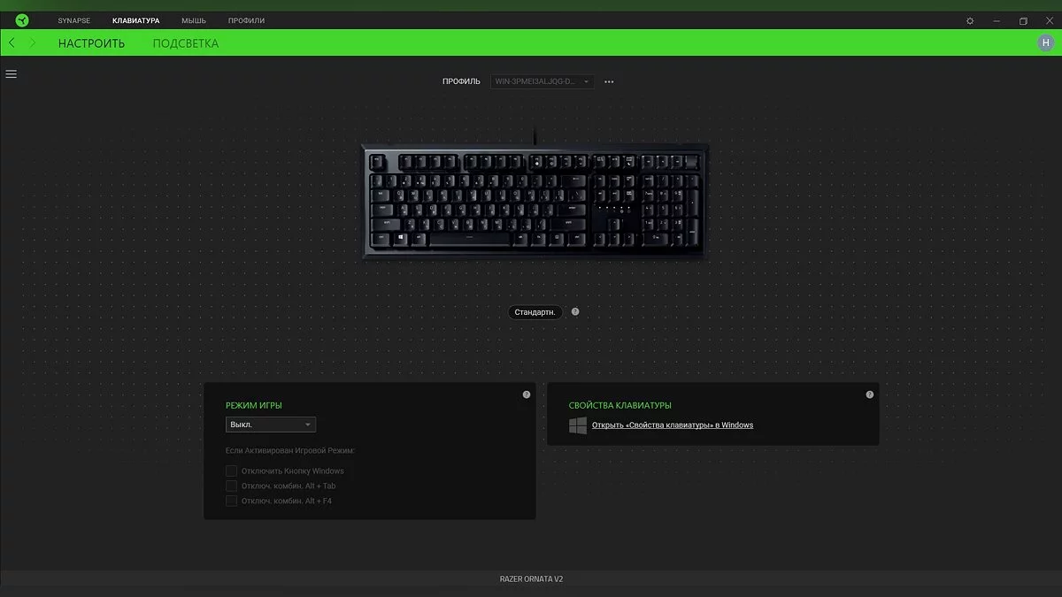Click the Стандартн. layer button

click(x=535, y=312)
